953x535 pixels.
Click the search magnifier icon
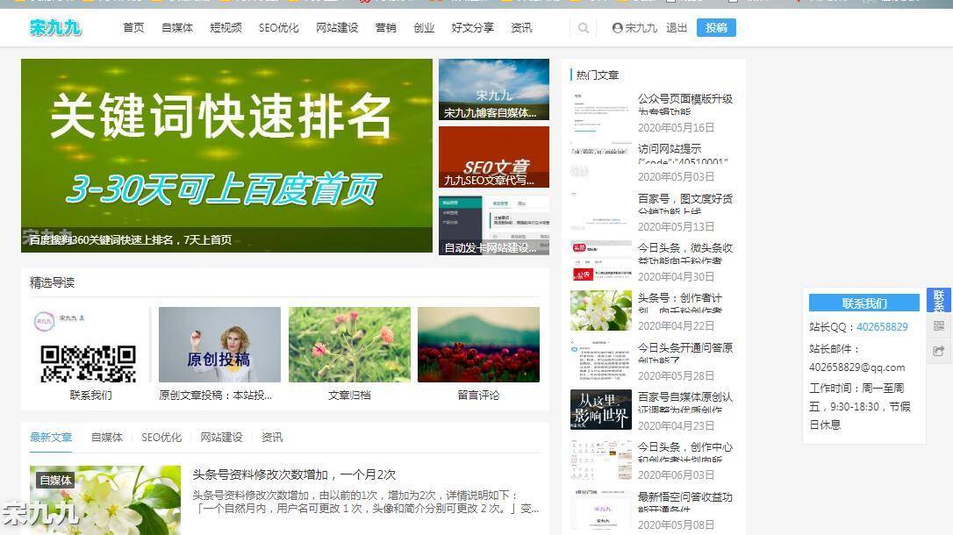584,28
